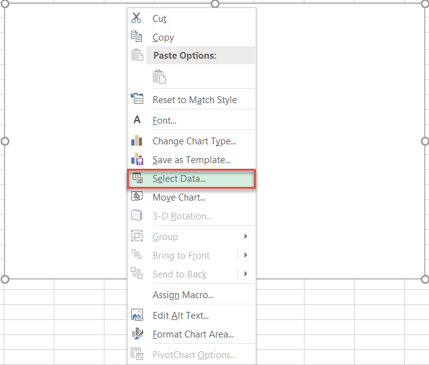Expand the Group submenu arrow
429x365 pixels.
click(246, 236)
